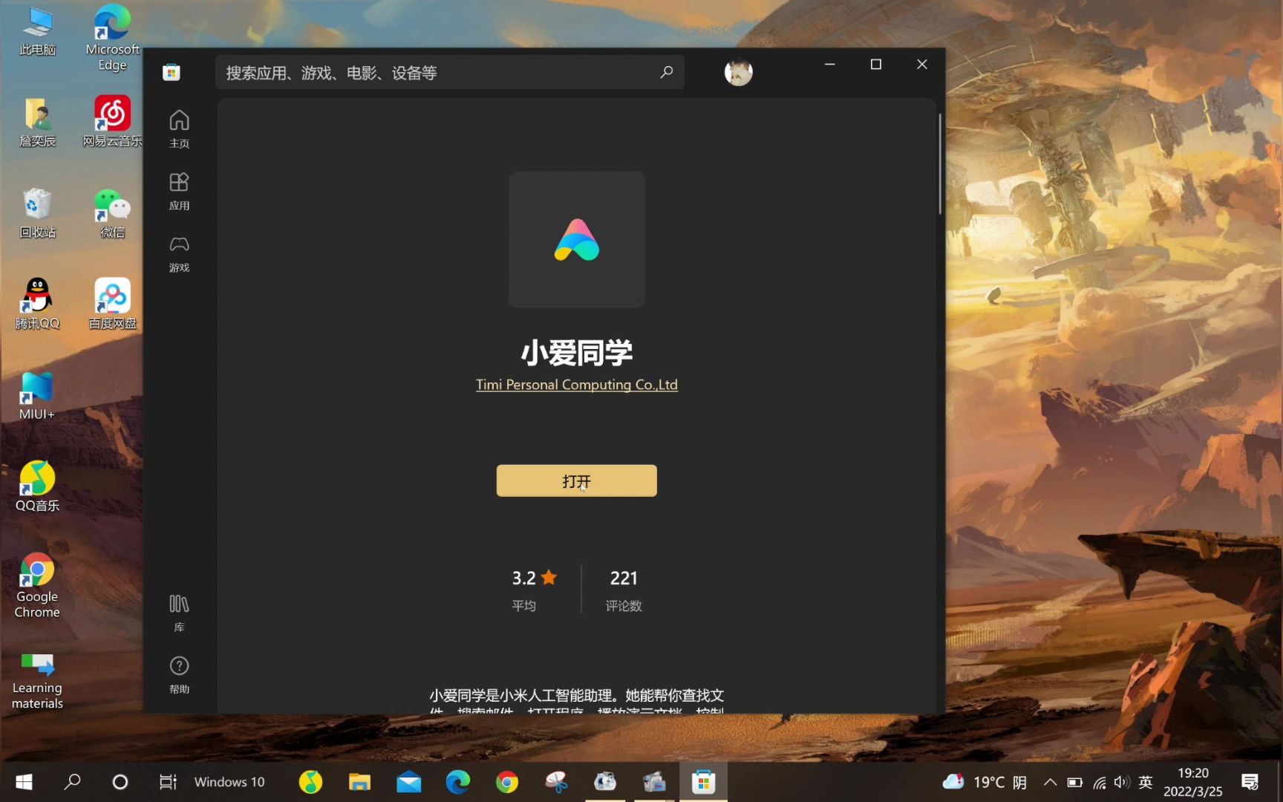Image resolution: width=1283 pixels, height=802 pixels.
Task: Select the Learning materials desktop folder
Action: (x=37, y=681)
